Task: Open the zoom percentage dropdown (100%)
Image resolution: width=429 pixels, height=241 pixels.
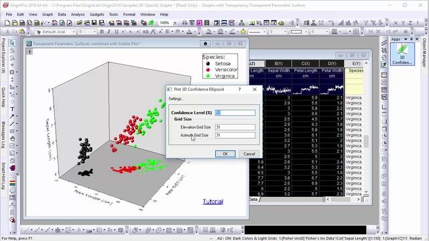Action: [x=175, y=23]
